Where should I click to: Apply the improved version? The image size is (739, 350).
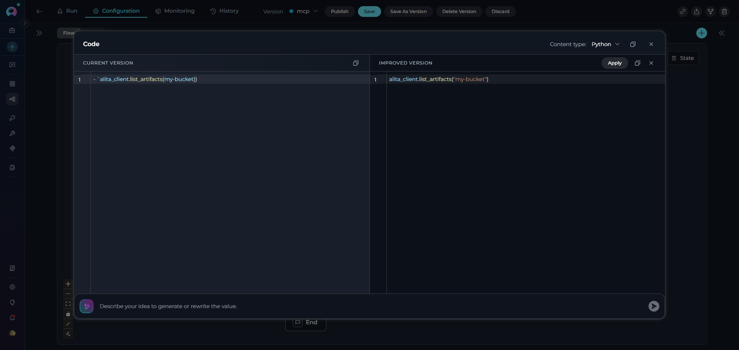pos(614,63)
